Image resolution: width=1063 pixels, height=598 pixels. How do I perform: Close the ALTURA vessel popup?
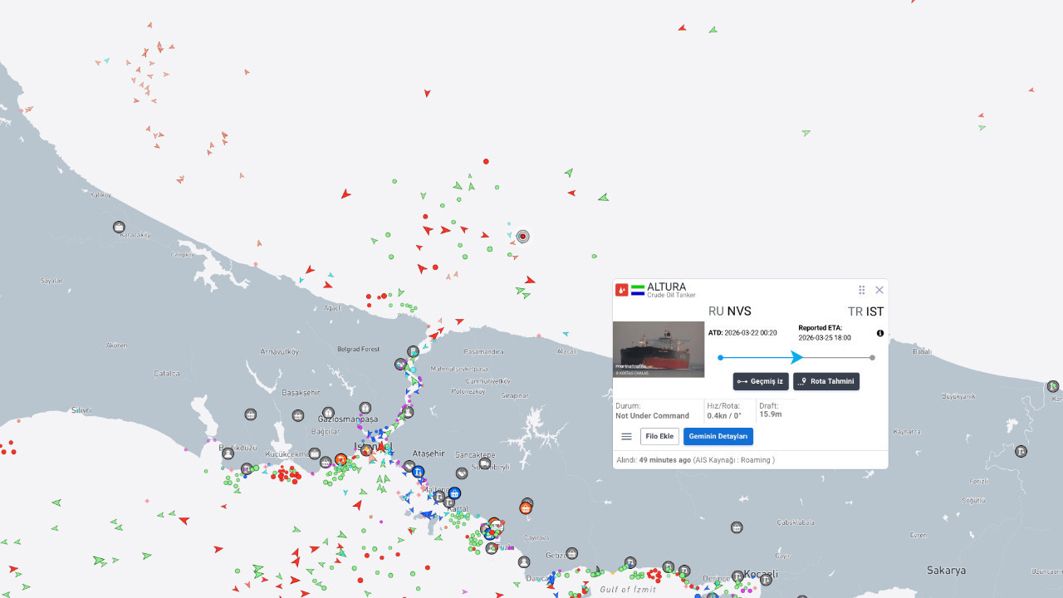[x=879, y=290]
